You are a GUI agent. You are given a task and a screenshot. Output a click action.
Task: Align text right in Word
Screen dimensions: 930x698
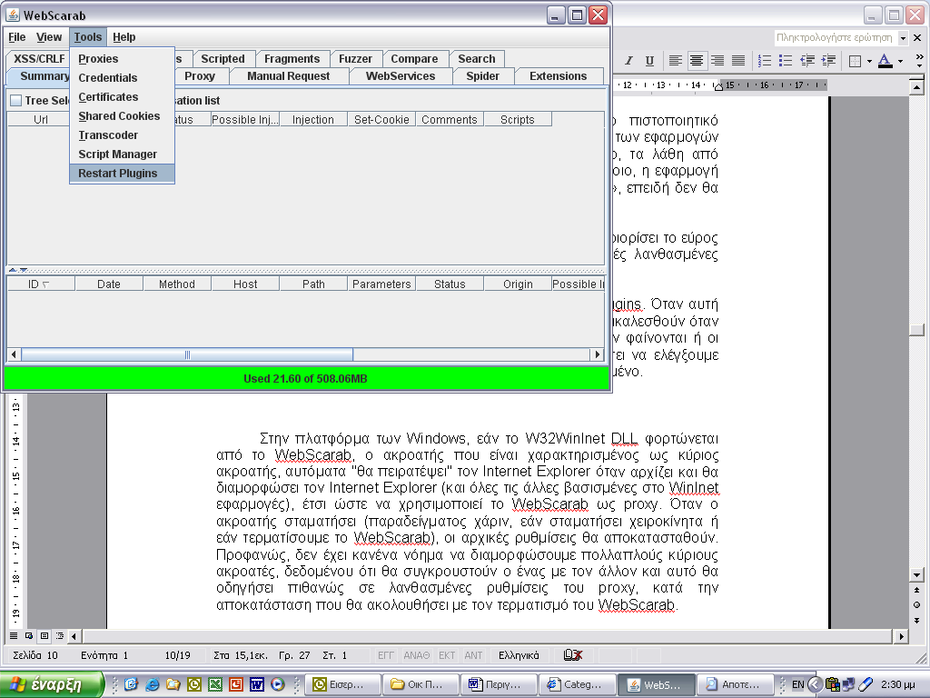coord(717,61)
